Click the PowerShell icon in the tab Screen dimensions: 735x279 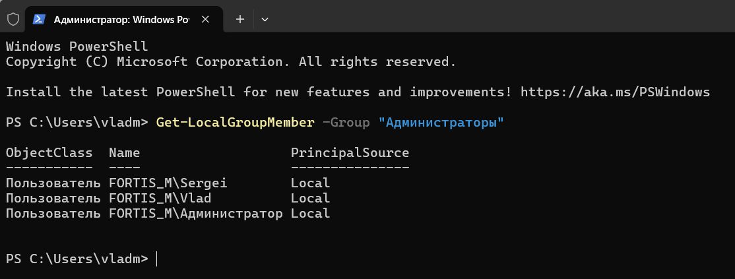point(39,19)
